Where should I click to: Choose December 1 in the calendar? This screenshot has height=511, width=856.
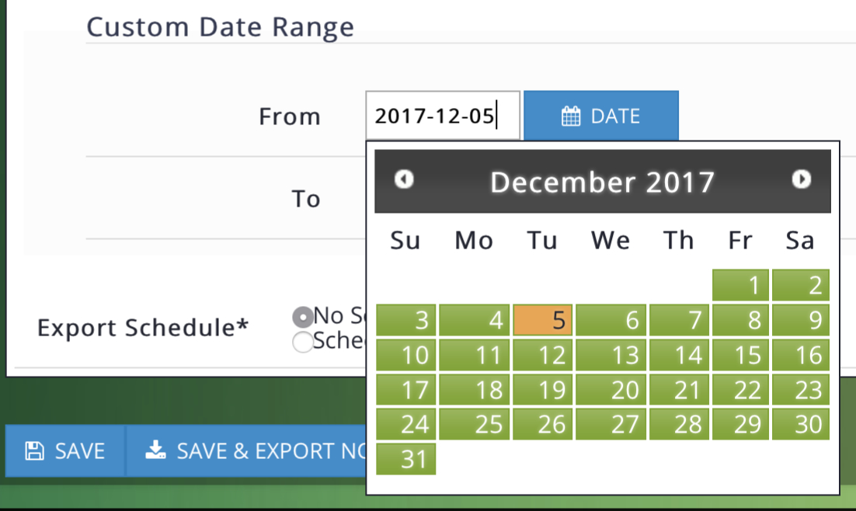pyautogui.click(x=740, y=285)
